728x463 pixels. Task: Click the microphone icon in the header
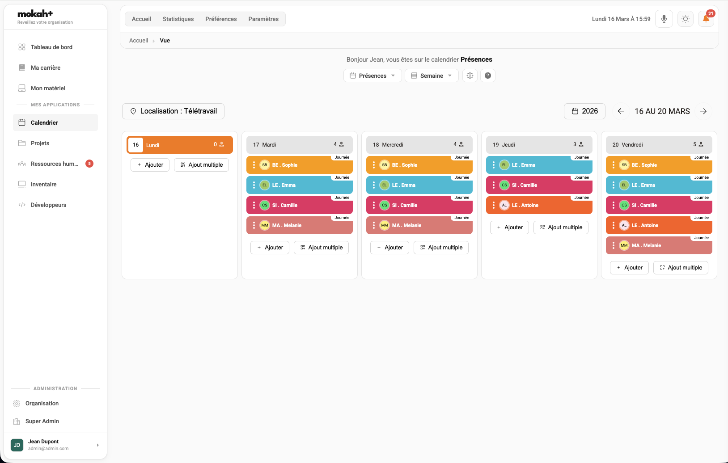tap(664, 19)
